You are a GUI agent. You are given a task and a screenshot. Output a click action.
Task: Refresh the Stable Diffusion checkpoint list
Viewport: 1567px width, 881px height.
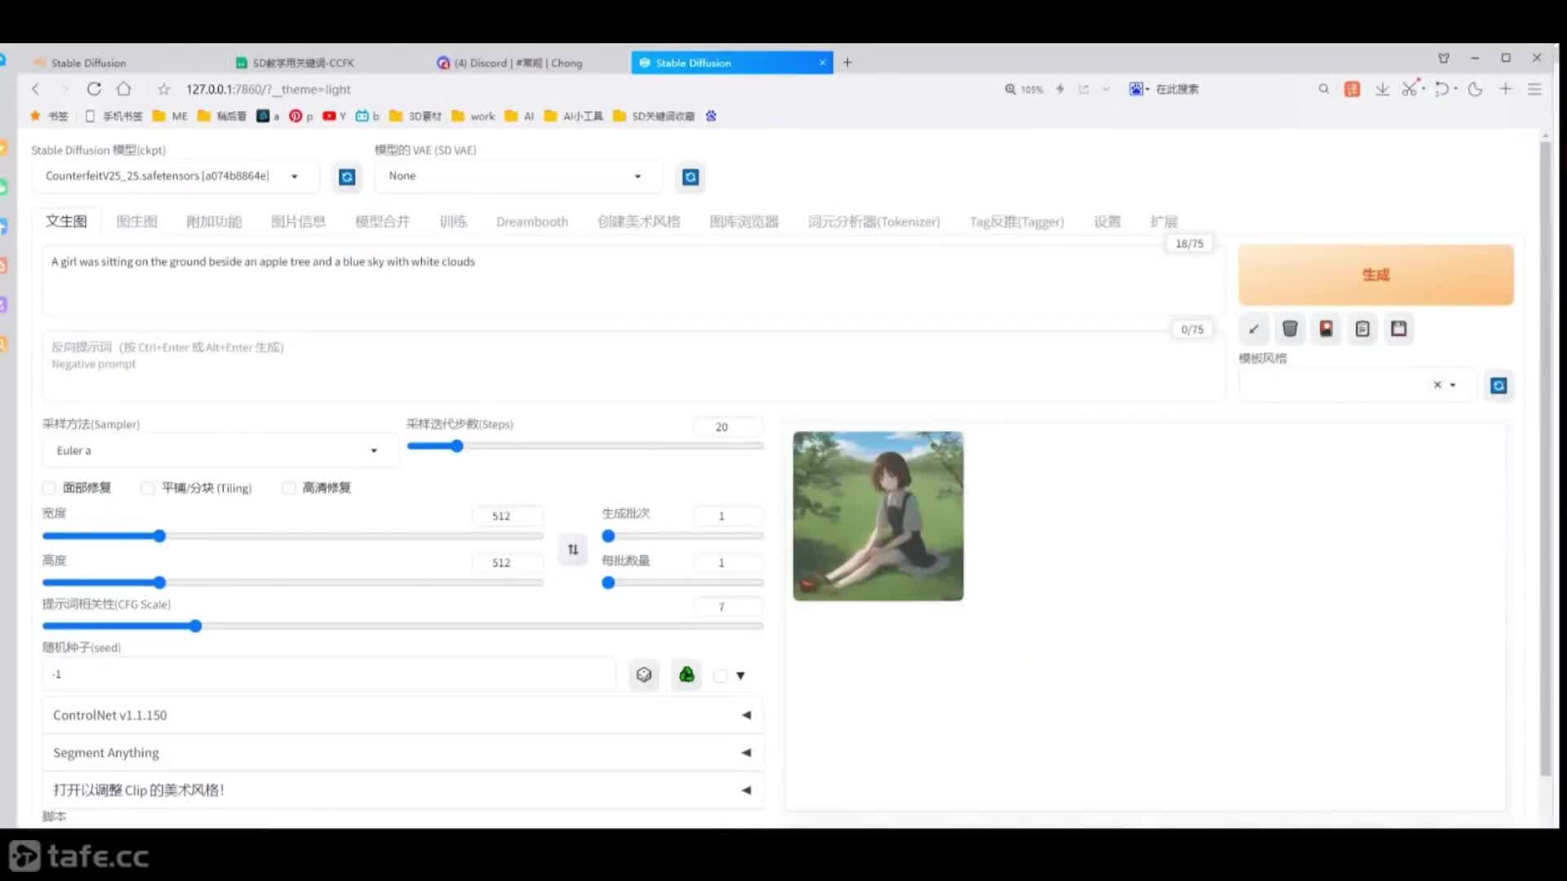tap(347, 177)
